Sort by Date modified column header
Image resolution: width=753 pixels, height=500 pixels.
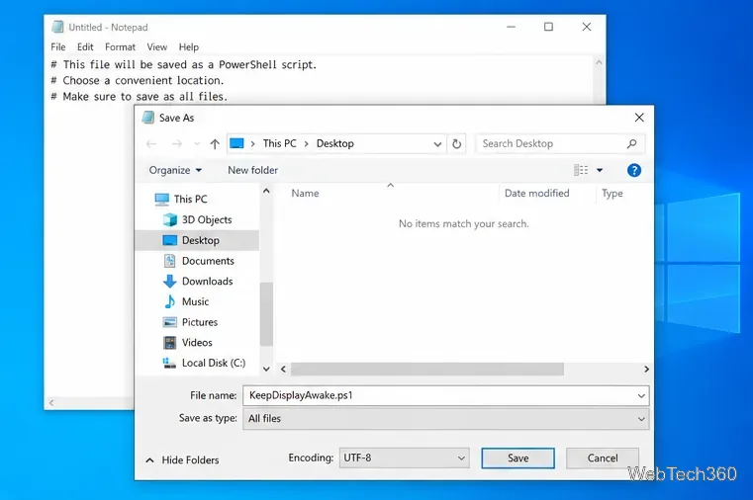point(537,194)
